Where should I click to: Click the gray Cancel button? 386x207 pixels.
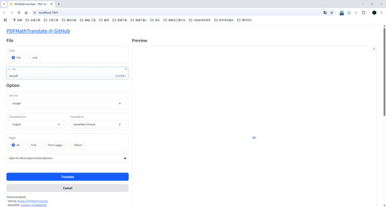67,188
